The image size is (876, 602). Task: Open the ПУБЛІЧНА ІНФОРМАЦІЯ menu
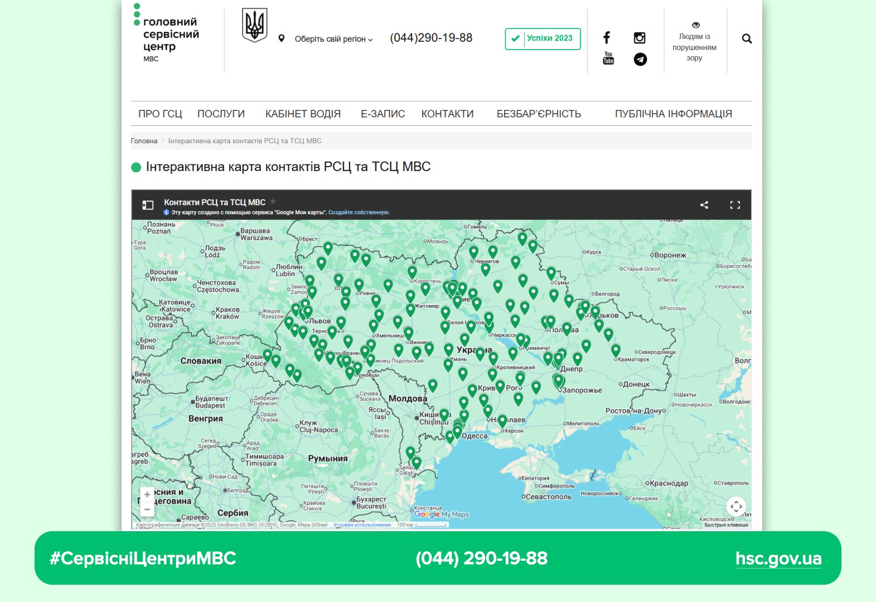coord(673,114)
